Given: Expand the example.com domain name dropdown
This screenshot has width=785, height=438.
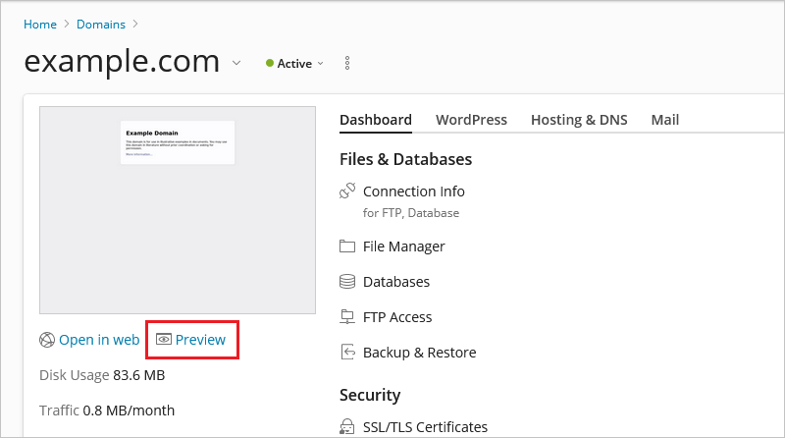Looking at the screenshot, I should tap(235, 64).
